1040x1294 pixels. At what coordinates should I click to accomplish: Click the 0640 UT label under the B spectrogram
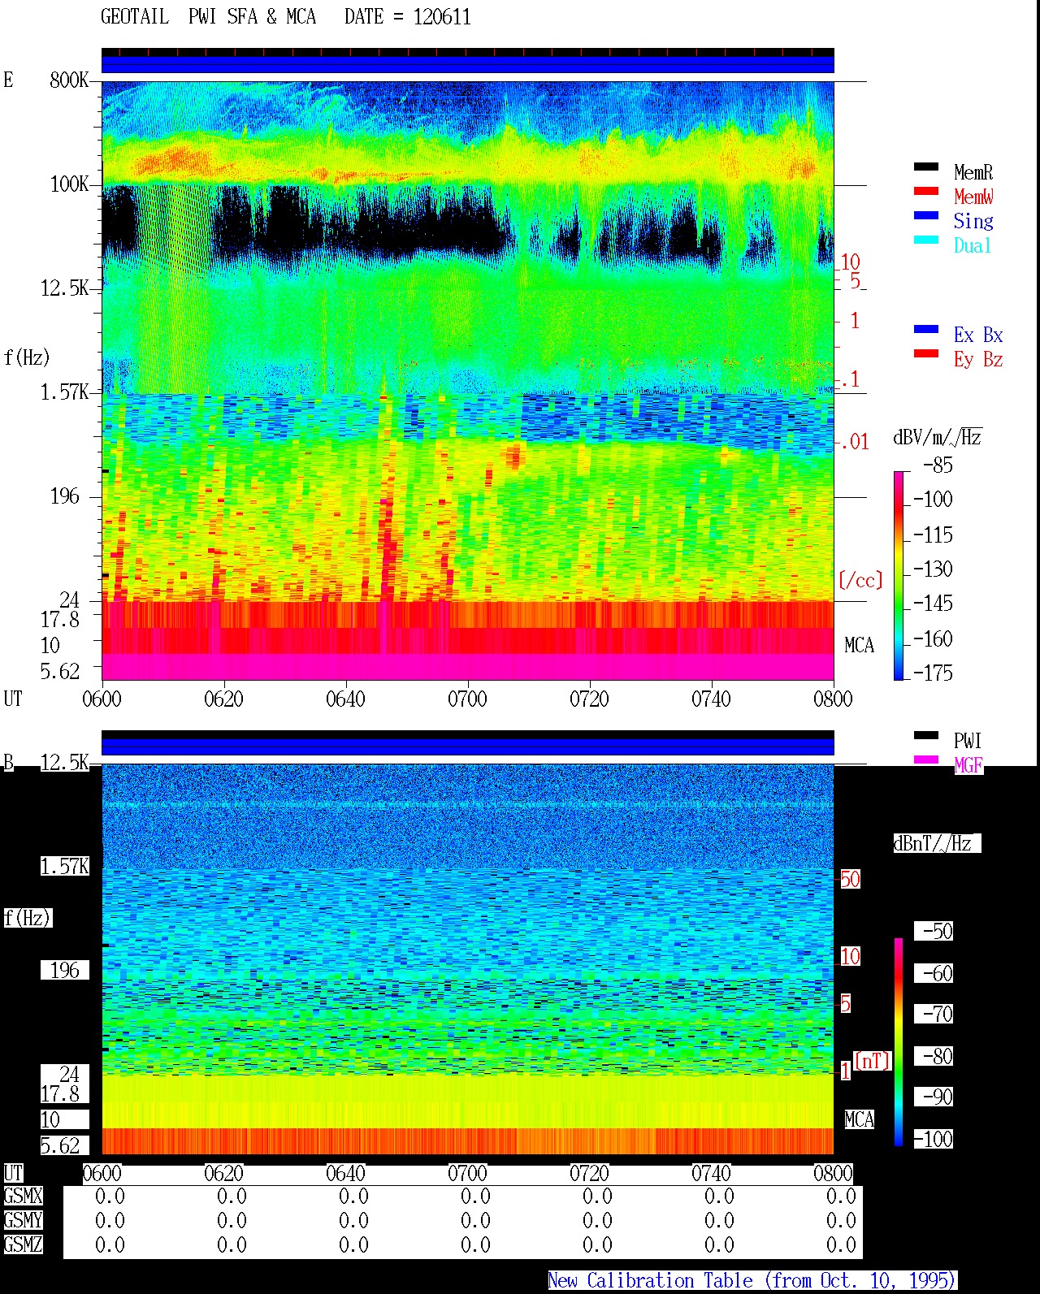(345, 1174)
